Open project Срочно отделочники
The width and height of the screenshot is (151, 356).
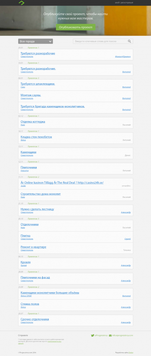coord(35,319)
